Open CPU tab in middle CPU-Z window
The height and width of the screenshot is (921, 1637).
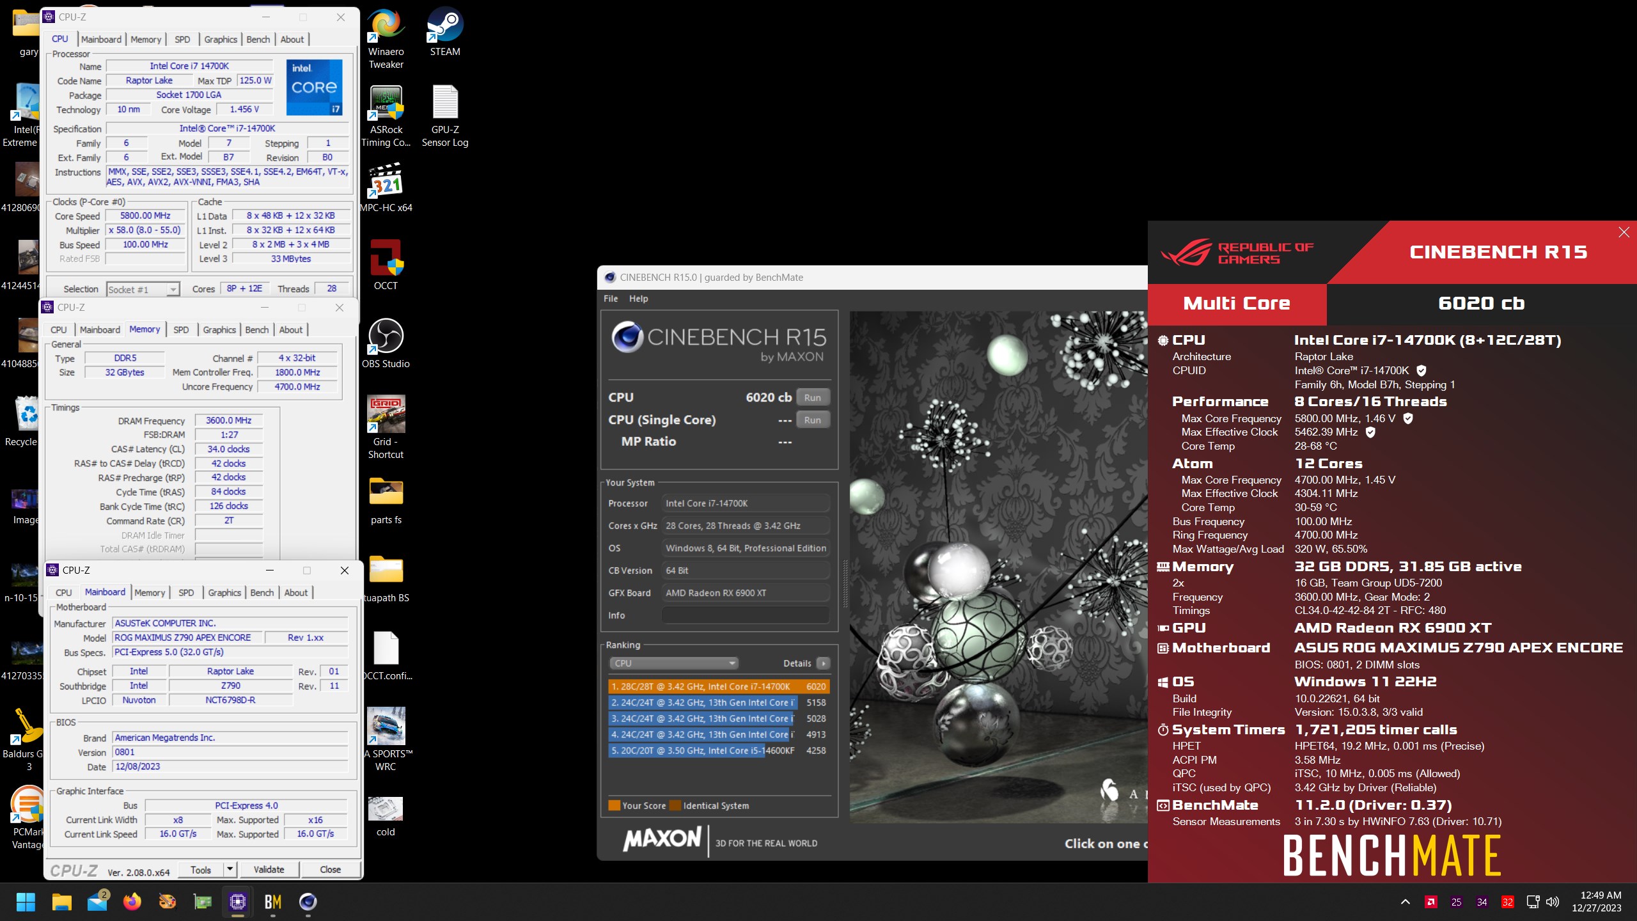click(x=59, y=329)
